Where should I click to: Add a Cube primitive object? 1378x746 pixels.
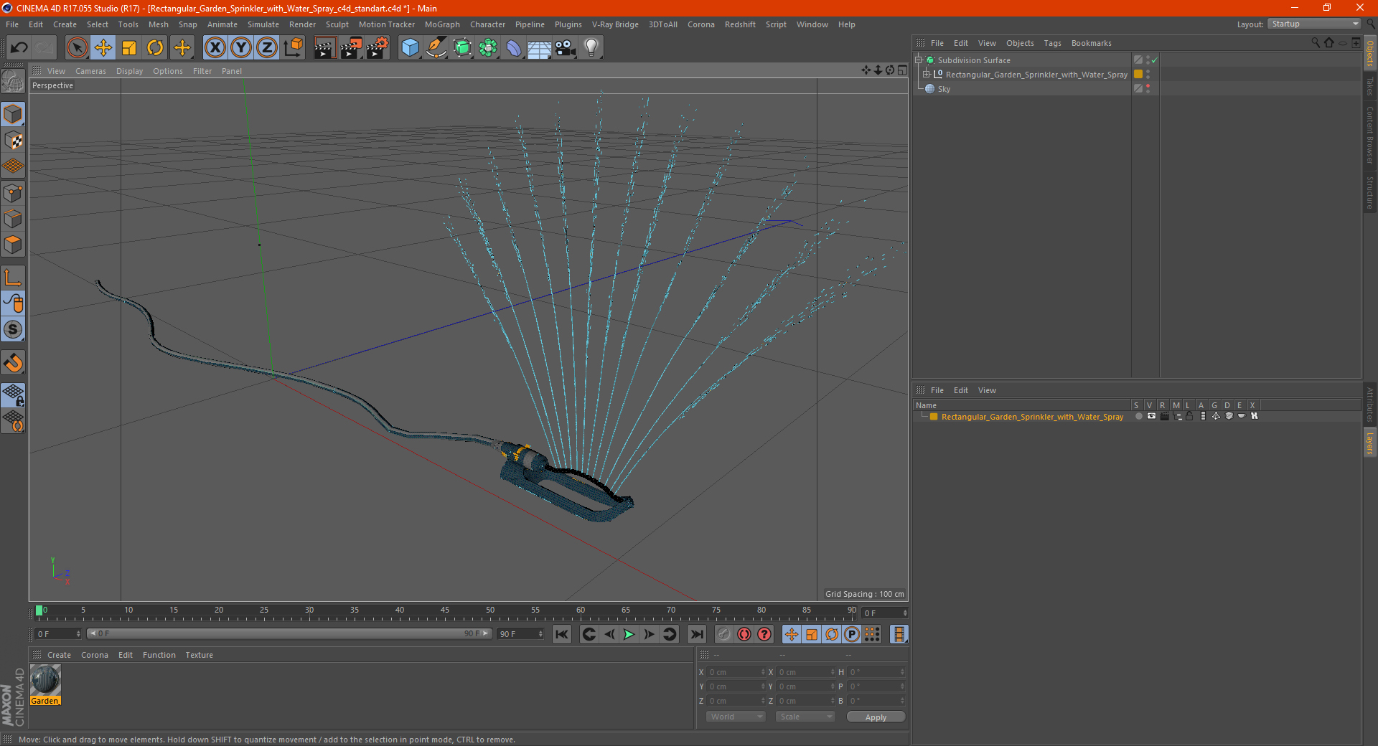pos(410,48)
